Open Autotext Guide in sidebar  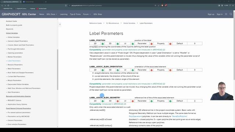click(11, 21)
